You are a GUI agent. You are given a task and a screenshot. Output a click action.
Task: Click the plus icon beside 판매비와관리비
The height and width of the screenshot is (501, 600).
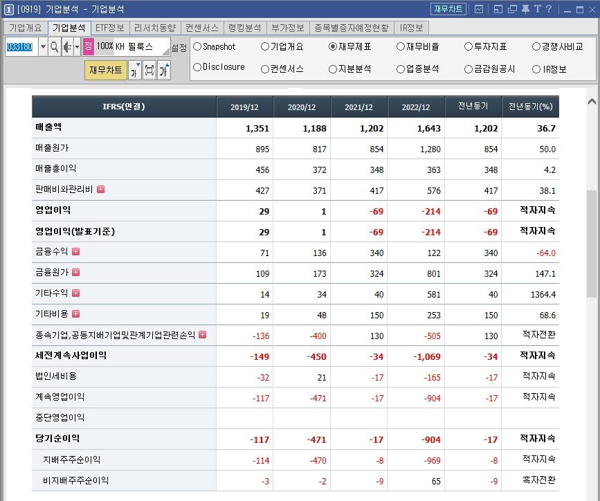(100, 189)
